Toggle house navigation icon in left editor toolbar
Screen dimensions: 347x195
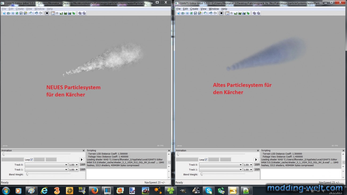coord(53,13)
